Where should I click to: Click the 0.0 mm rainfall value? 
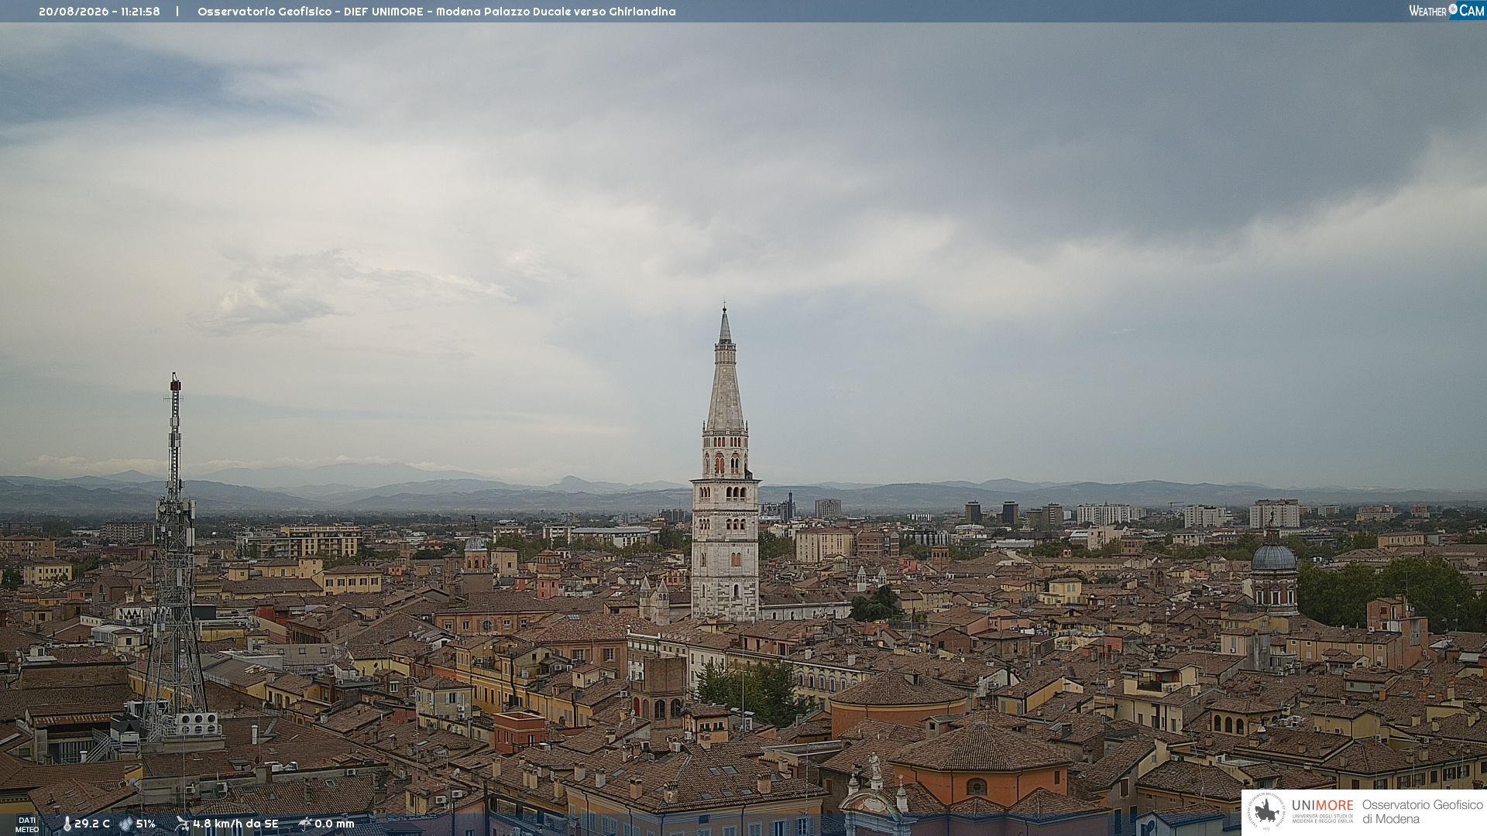pos(335,824)
